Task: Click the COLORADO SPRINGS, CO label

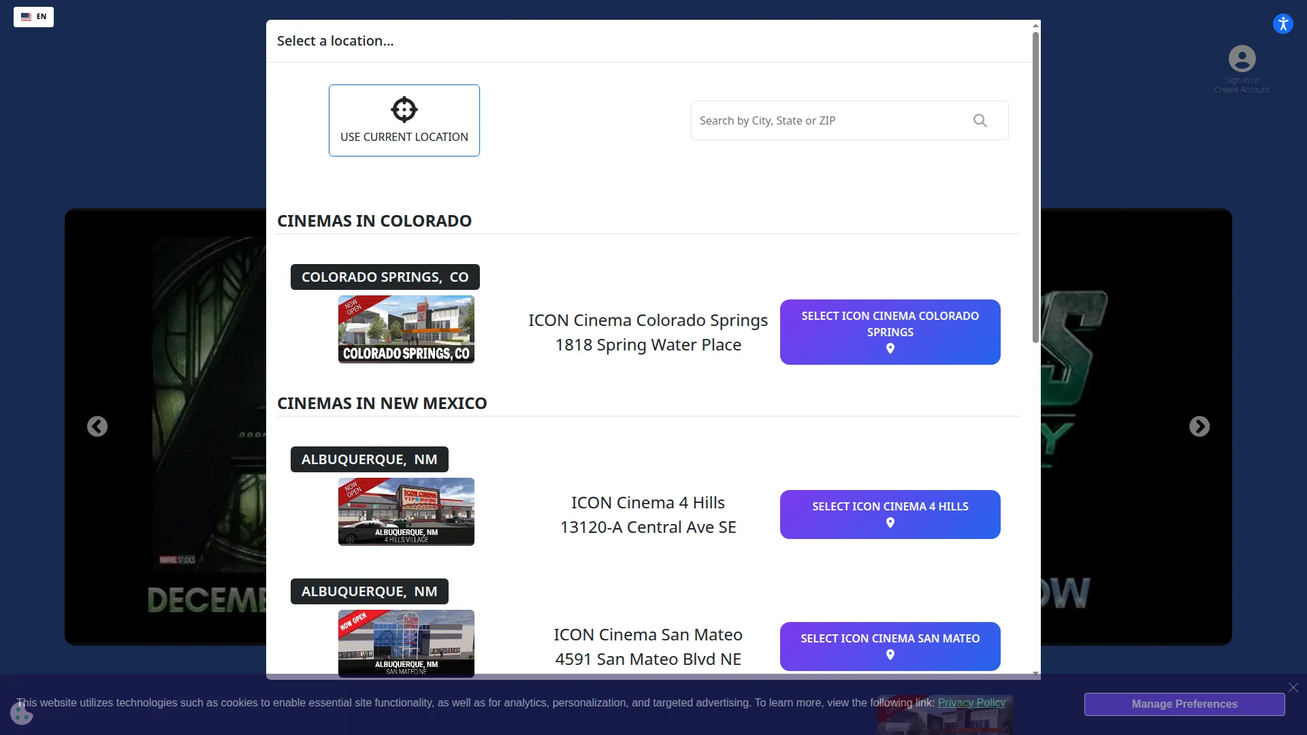Action: point(385,277)
